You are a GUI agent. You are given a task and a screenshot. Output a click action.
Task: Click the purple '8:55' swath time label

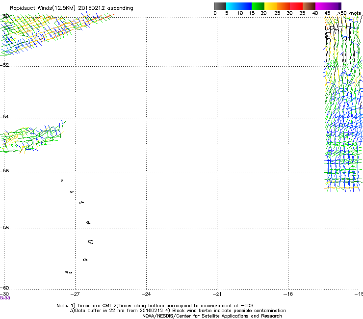point(5,298)
